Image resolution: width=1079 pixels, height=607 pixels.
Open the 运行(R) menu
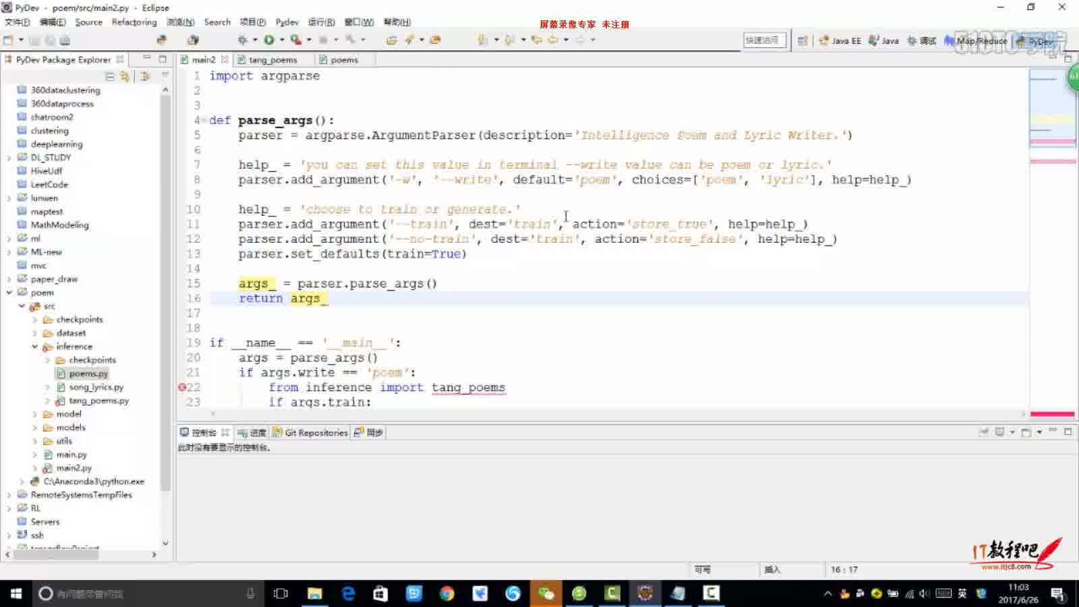(321, 22)
